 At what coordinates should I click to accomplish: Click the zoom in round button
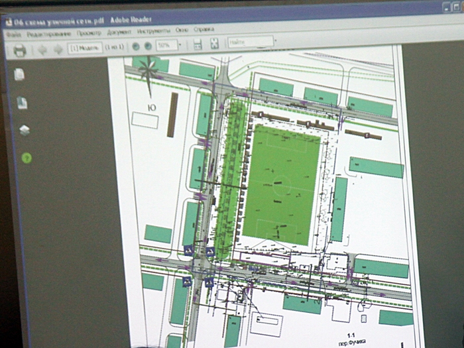(x=148, y=46)
